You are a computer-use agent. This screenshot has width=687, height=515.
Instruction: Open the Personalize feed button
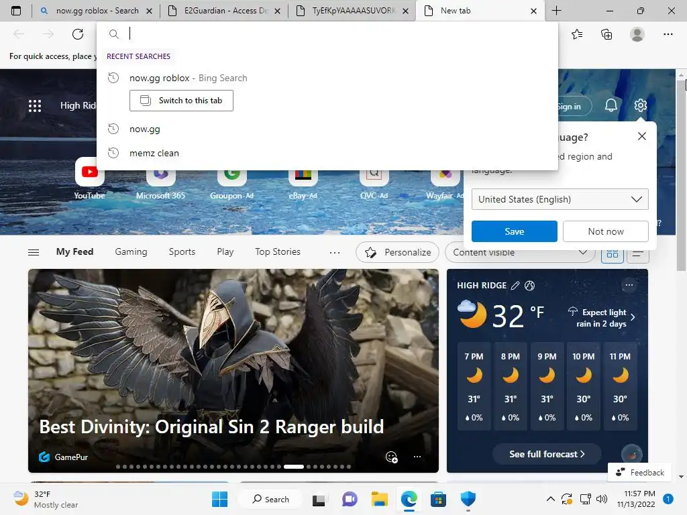tap(397, 252)
